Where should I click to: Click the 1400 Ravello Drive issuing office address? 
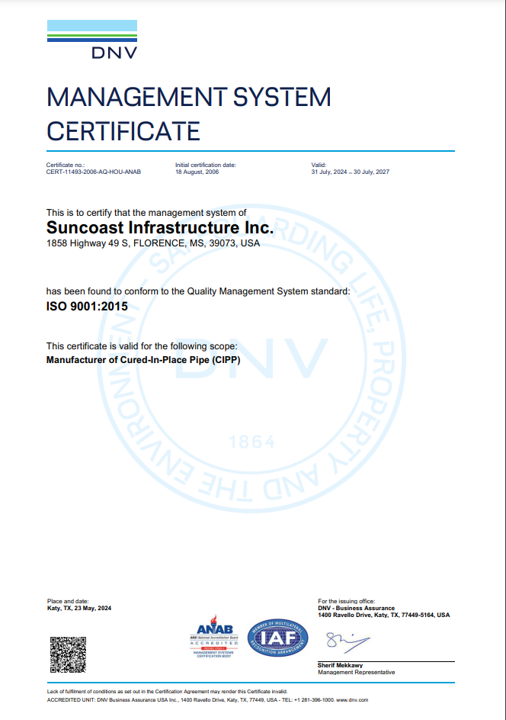tap(384, 615)
